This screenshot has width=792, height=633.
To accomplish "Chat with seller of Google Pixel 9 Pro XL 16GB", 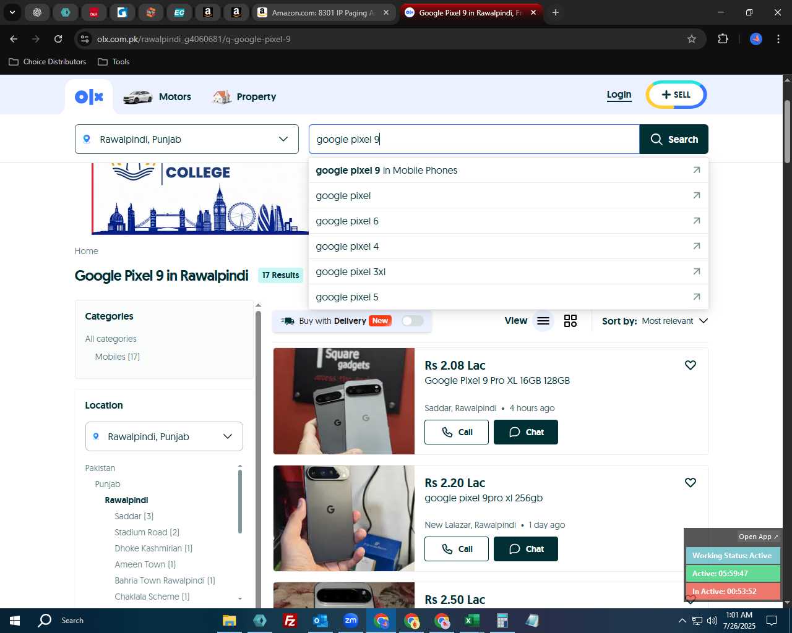I will coord(526,432).
